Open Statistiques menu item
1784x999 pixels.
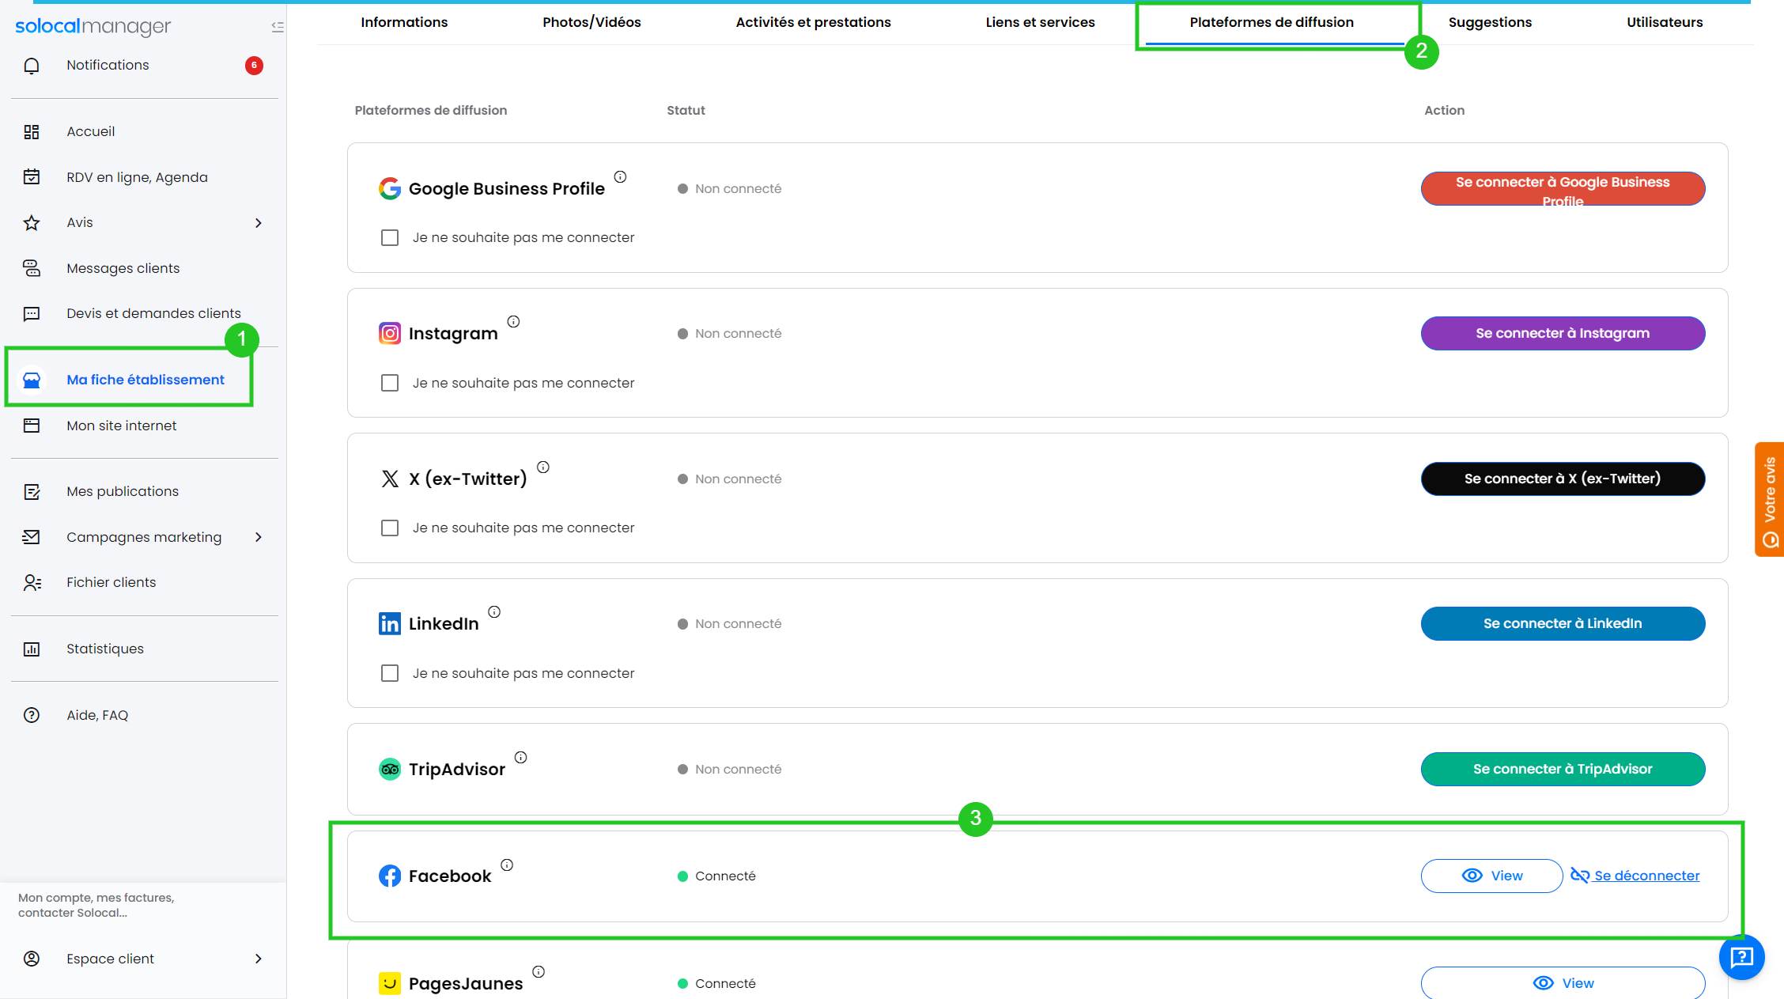pos(105,649)
